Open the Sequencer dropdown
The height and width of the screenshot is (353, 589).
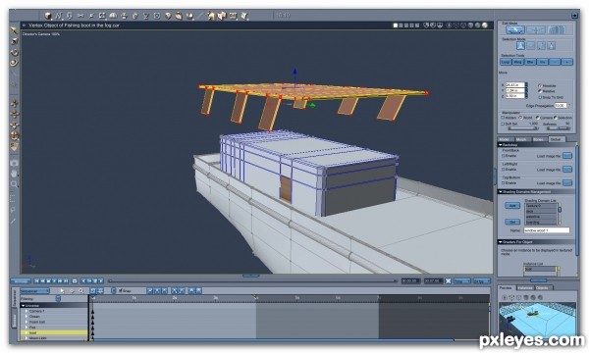pyautogui.click(x=34, y=290)
